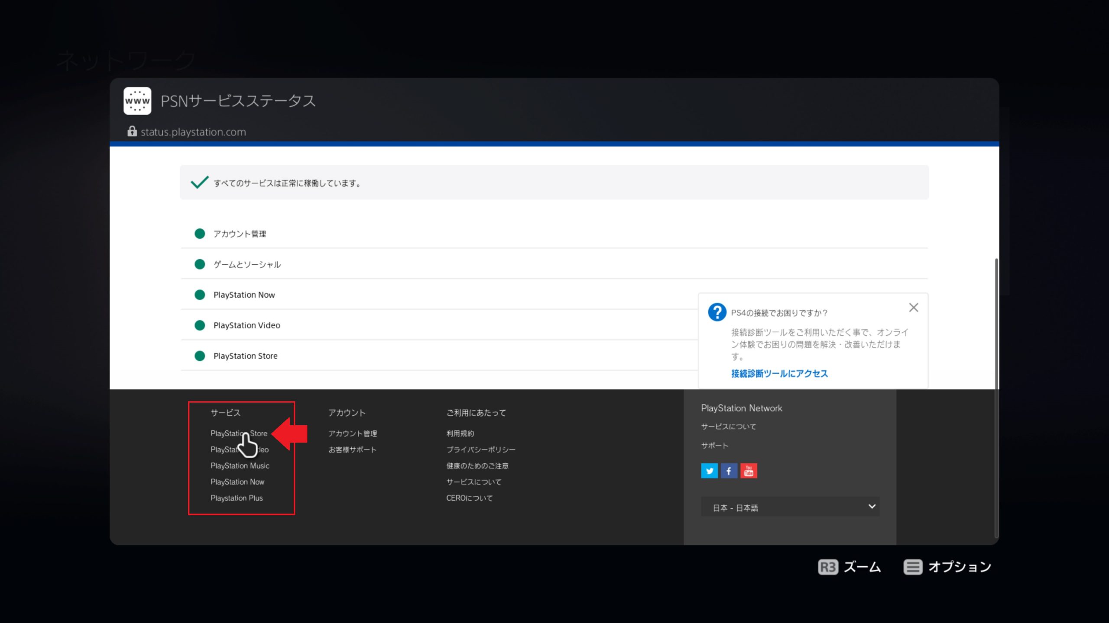Open アカウント管理 footer link
Screen dimensions: 1109x623
353,433
